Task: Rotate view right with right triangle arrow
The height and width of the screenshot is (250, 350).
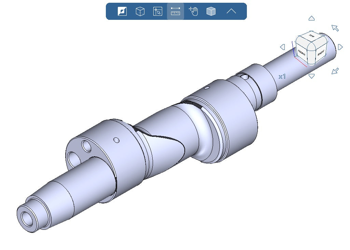Action: click(340, 47)
